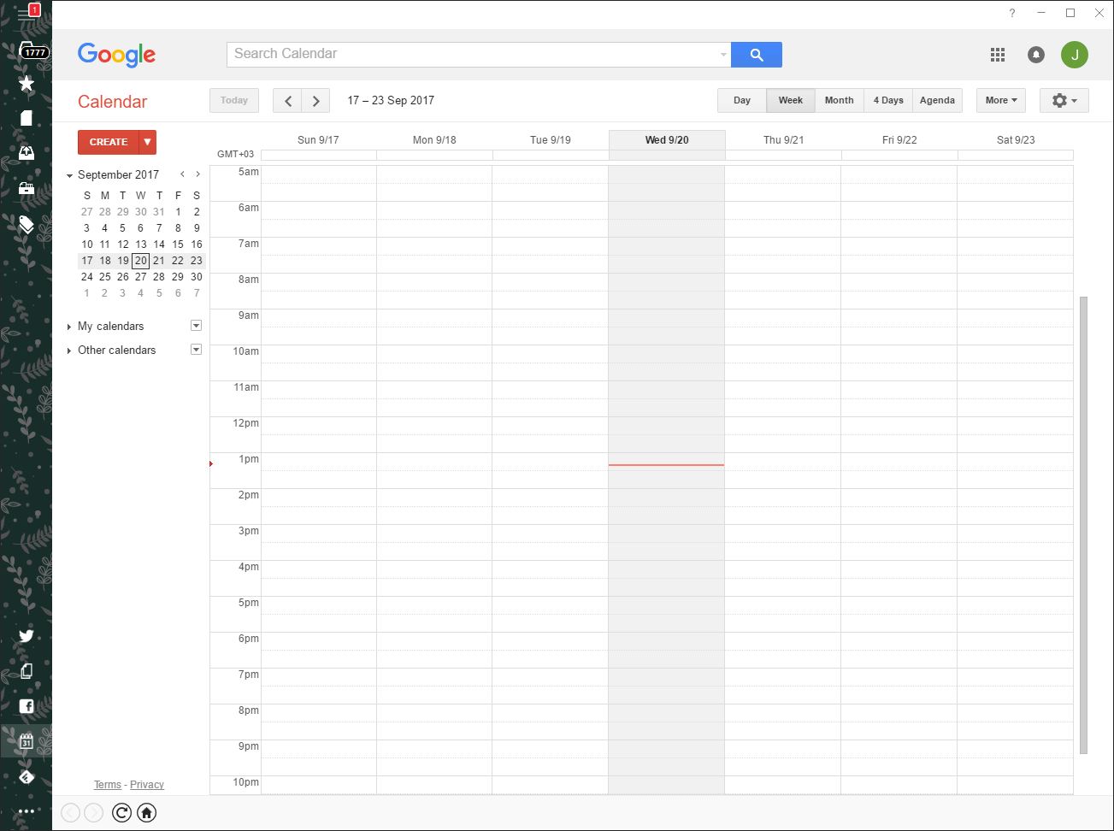Expand the Other calendars section
The width and height of the screenshot is (1114, 831).
(69, 350)
